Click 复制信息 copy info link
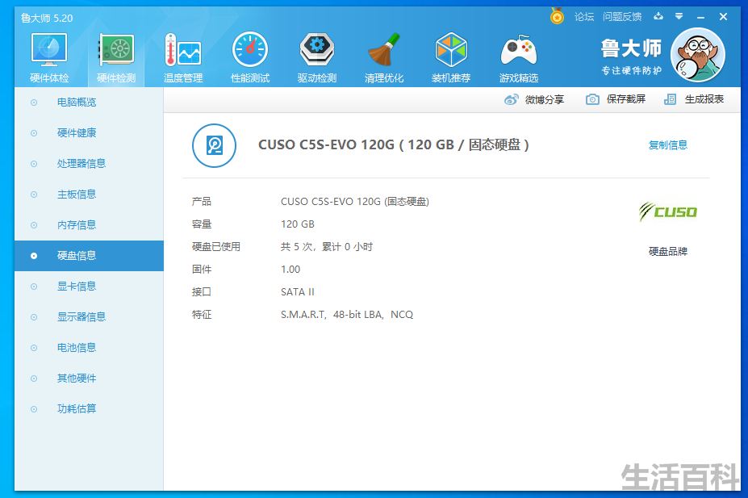 coord(668,144)
